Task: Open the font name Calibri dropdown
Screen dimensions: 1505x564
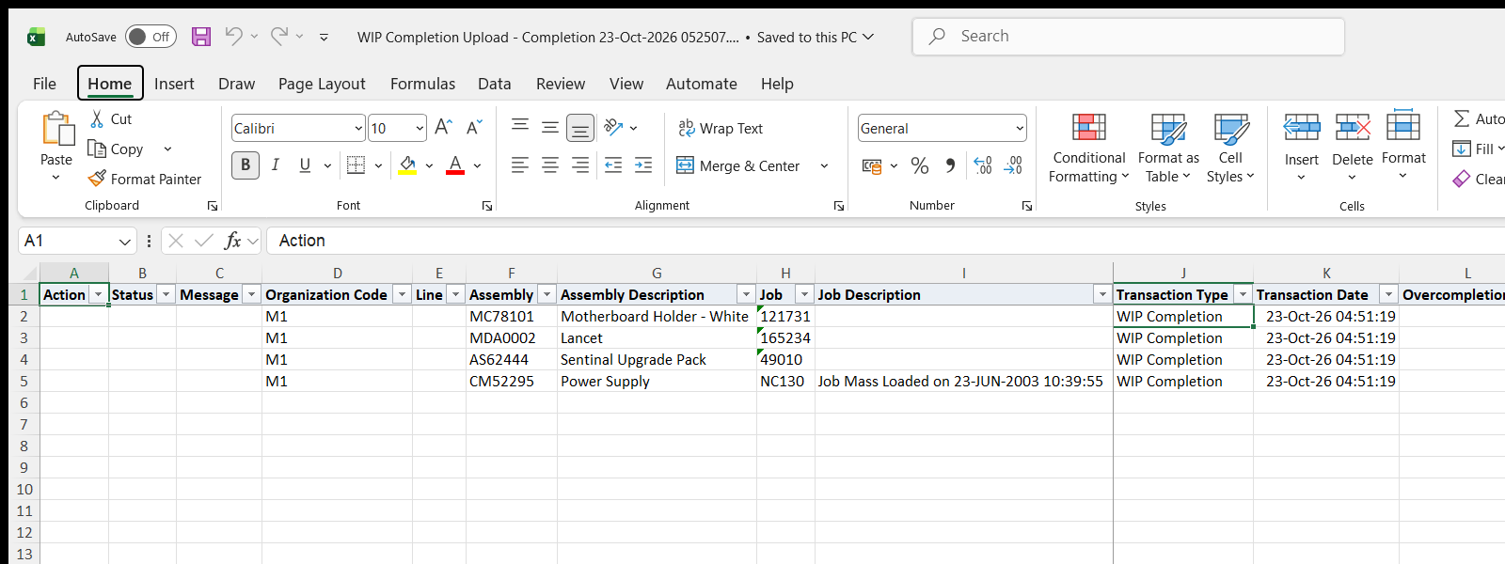Action: pyautogui.click(x=358, y=129)
